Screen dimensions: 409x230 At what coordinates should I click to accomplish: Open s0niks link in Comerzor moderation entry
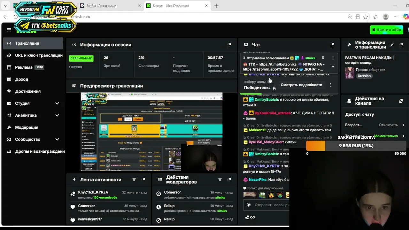(220, 198)
